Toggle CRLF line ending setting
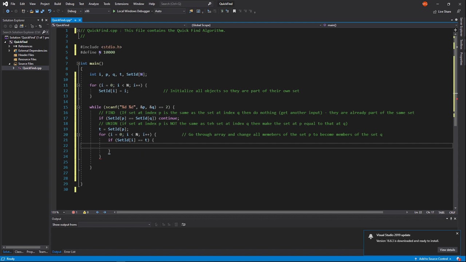The image size is (466, 262). tap(452, 213)
